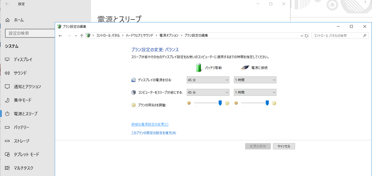372x176 pixels.
Task: Open the plugged-in sleep dropdown showing 1 時間
Action: coord(255,92)
